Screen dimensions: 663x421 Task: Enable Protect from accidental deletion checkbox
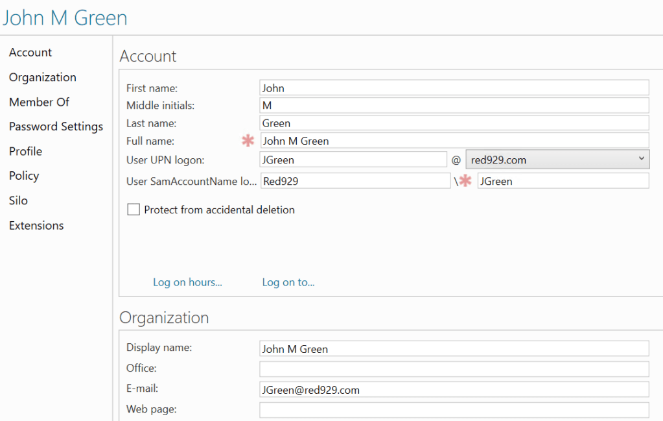click(134, 210)
